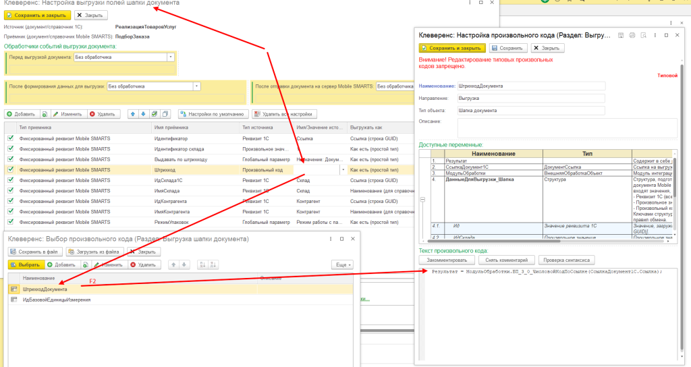
Task: Maximize the code selection window
Action: coord(341,239)
